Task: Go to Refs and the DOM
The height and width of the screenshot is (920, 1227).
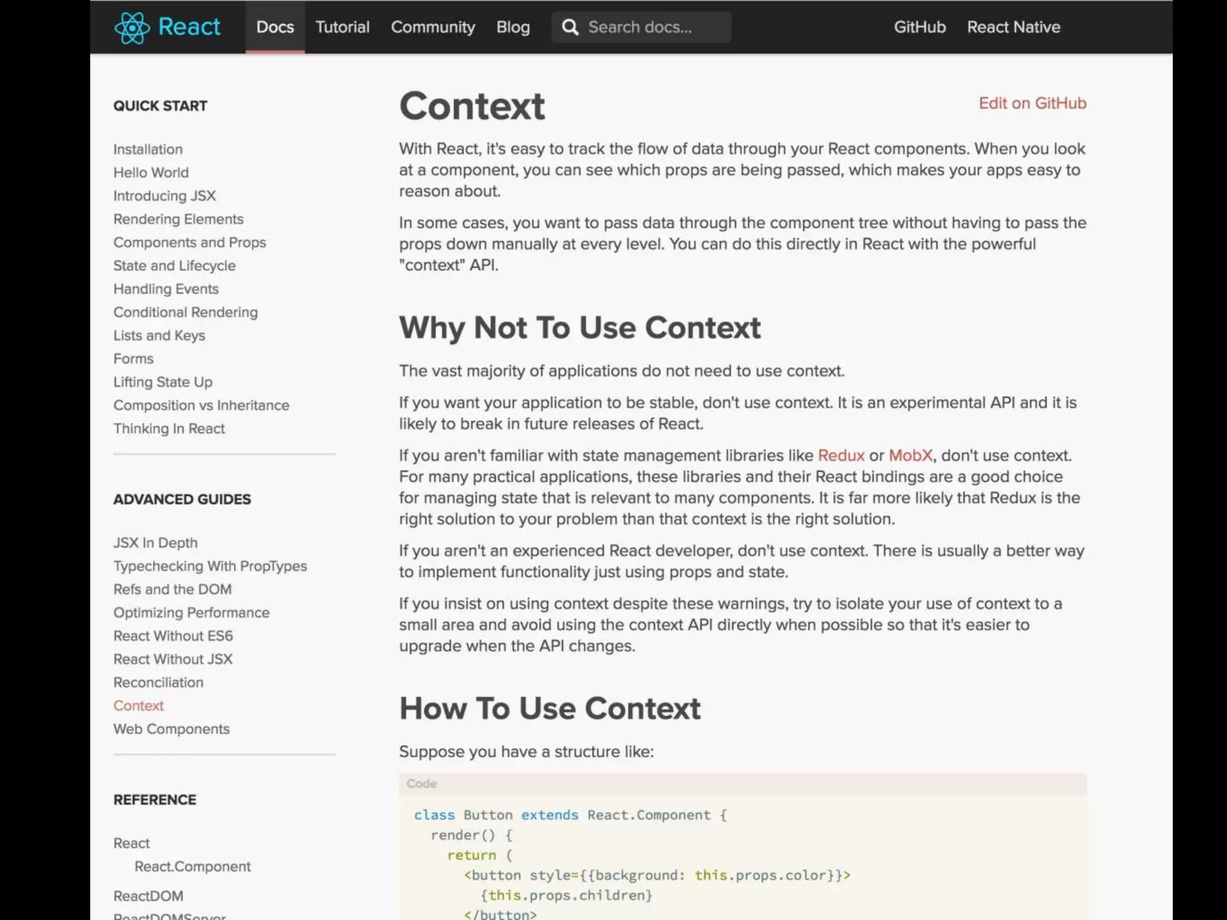Action: (173, 589)
